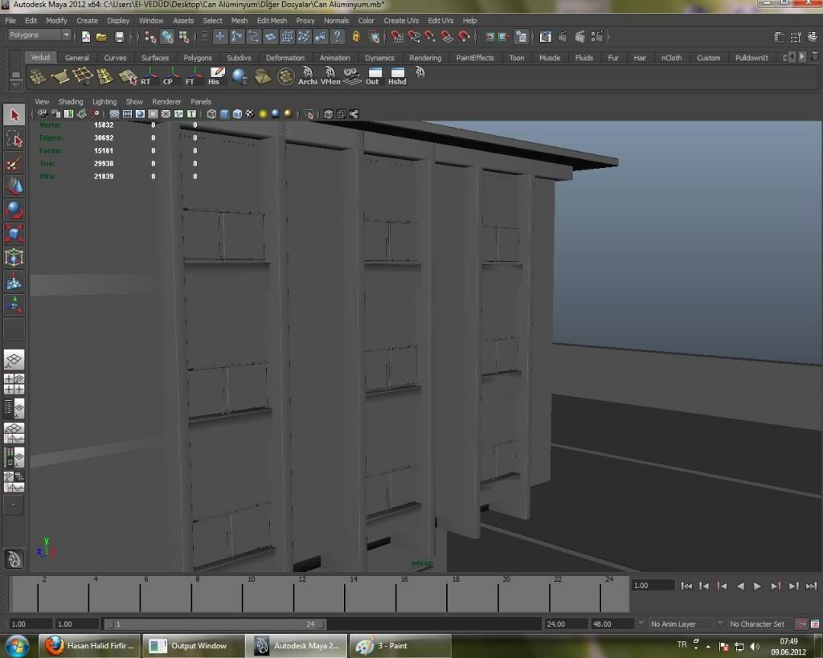Switch to single perspective view layout
This screenshot has height=658, width=823.
(14, 360)
